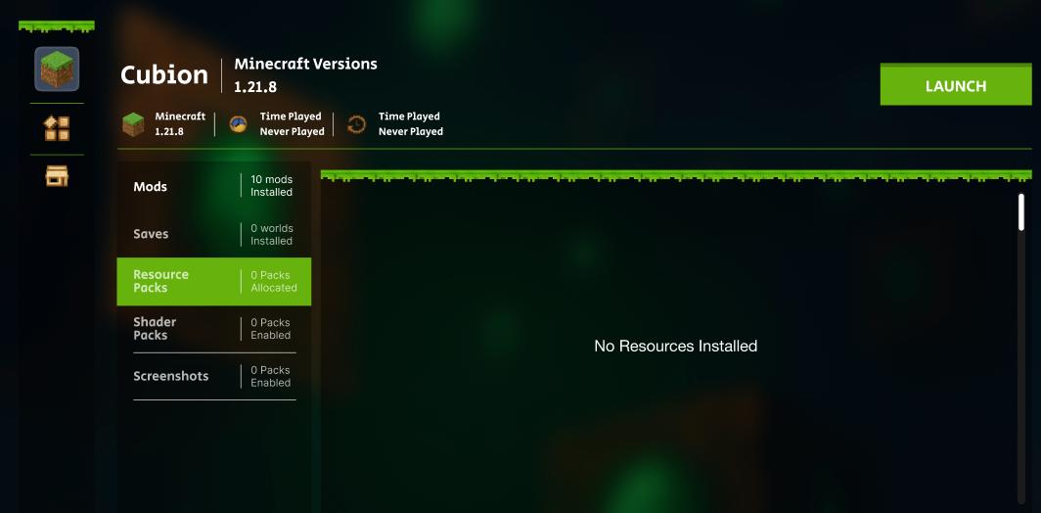The image size is (1041, 513).
Task: Click Never Played beside the history icon
Action: [x=411, y=131]
